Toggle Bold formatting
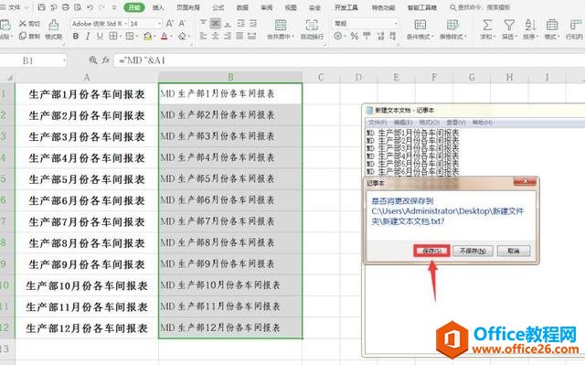 pyautogui.click(x=76, y=37)
